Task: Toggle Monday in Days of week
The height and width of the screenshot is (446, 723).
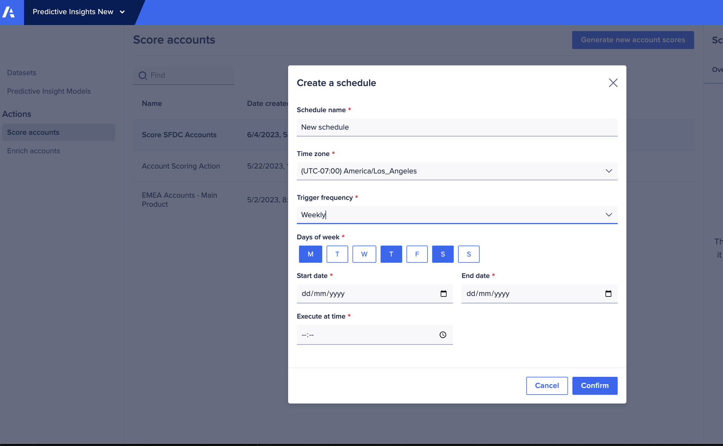Action: 310,254
